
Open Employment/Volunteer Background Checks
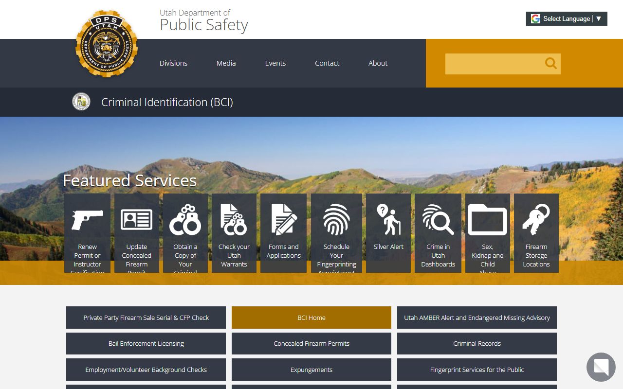146,370
